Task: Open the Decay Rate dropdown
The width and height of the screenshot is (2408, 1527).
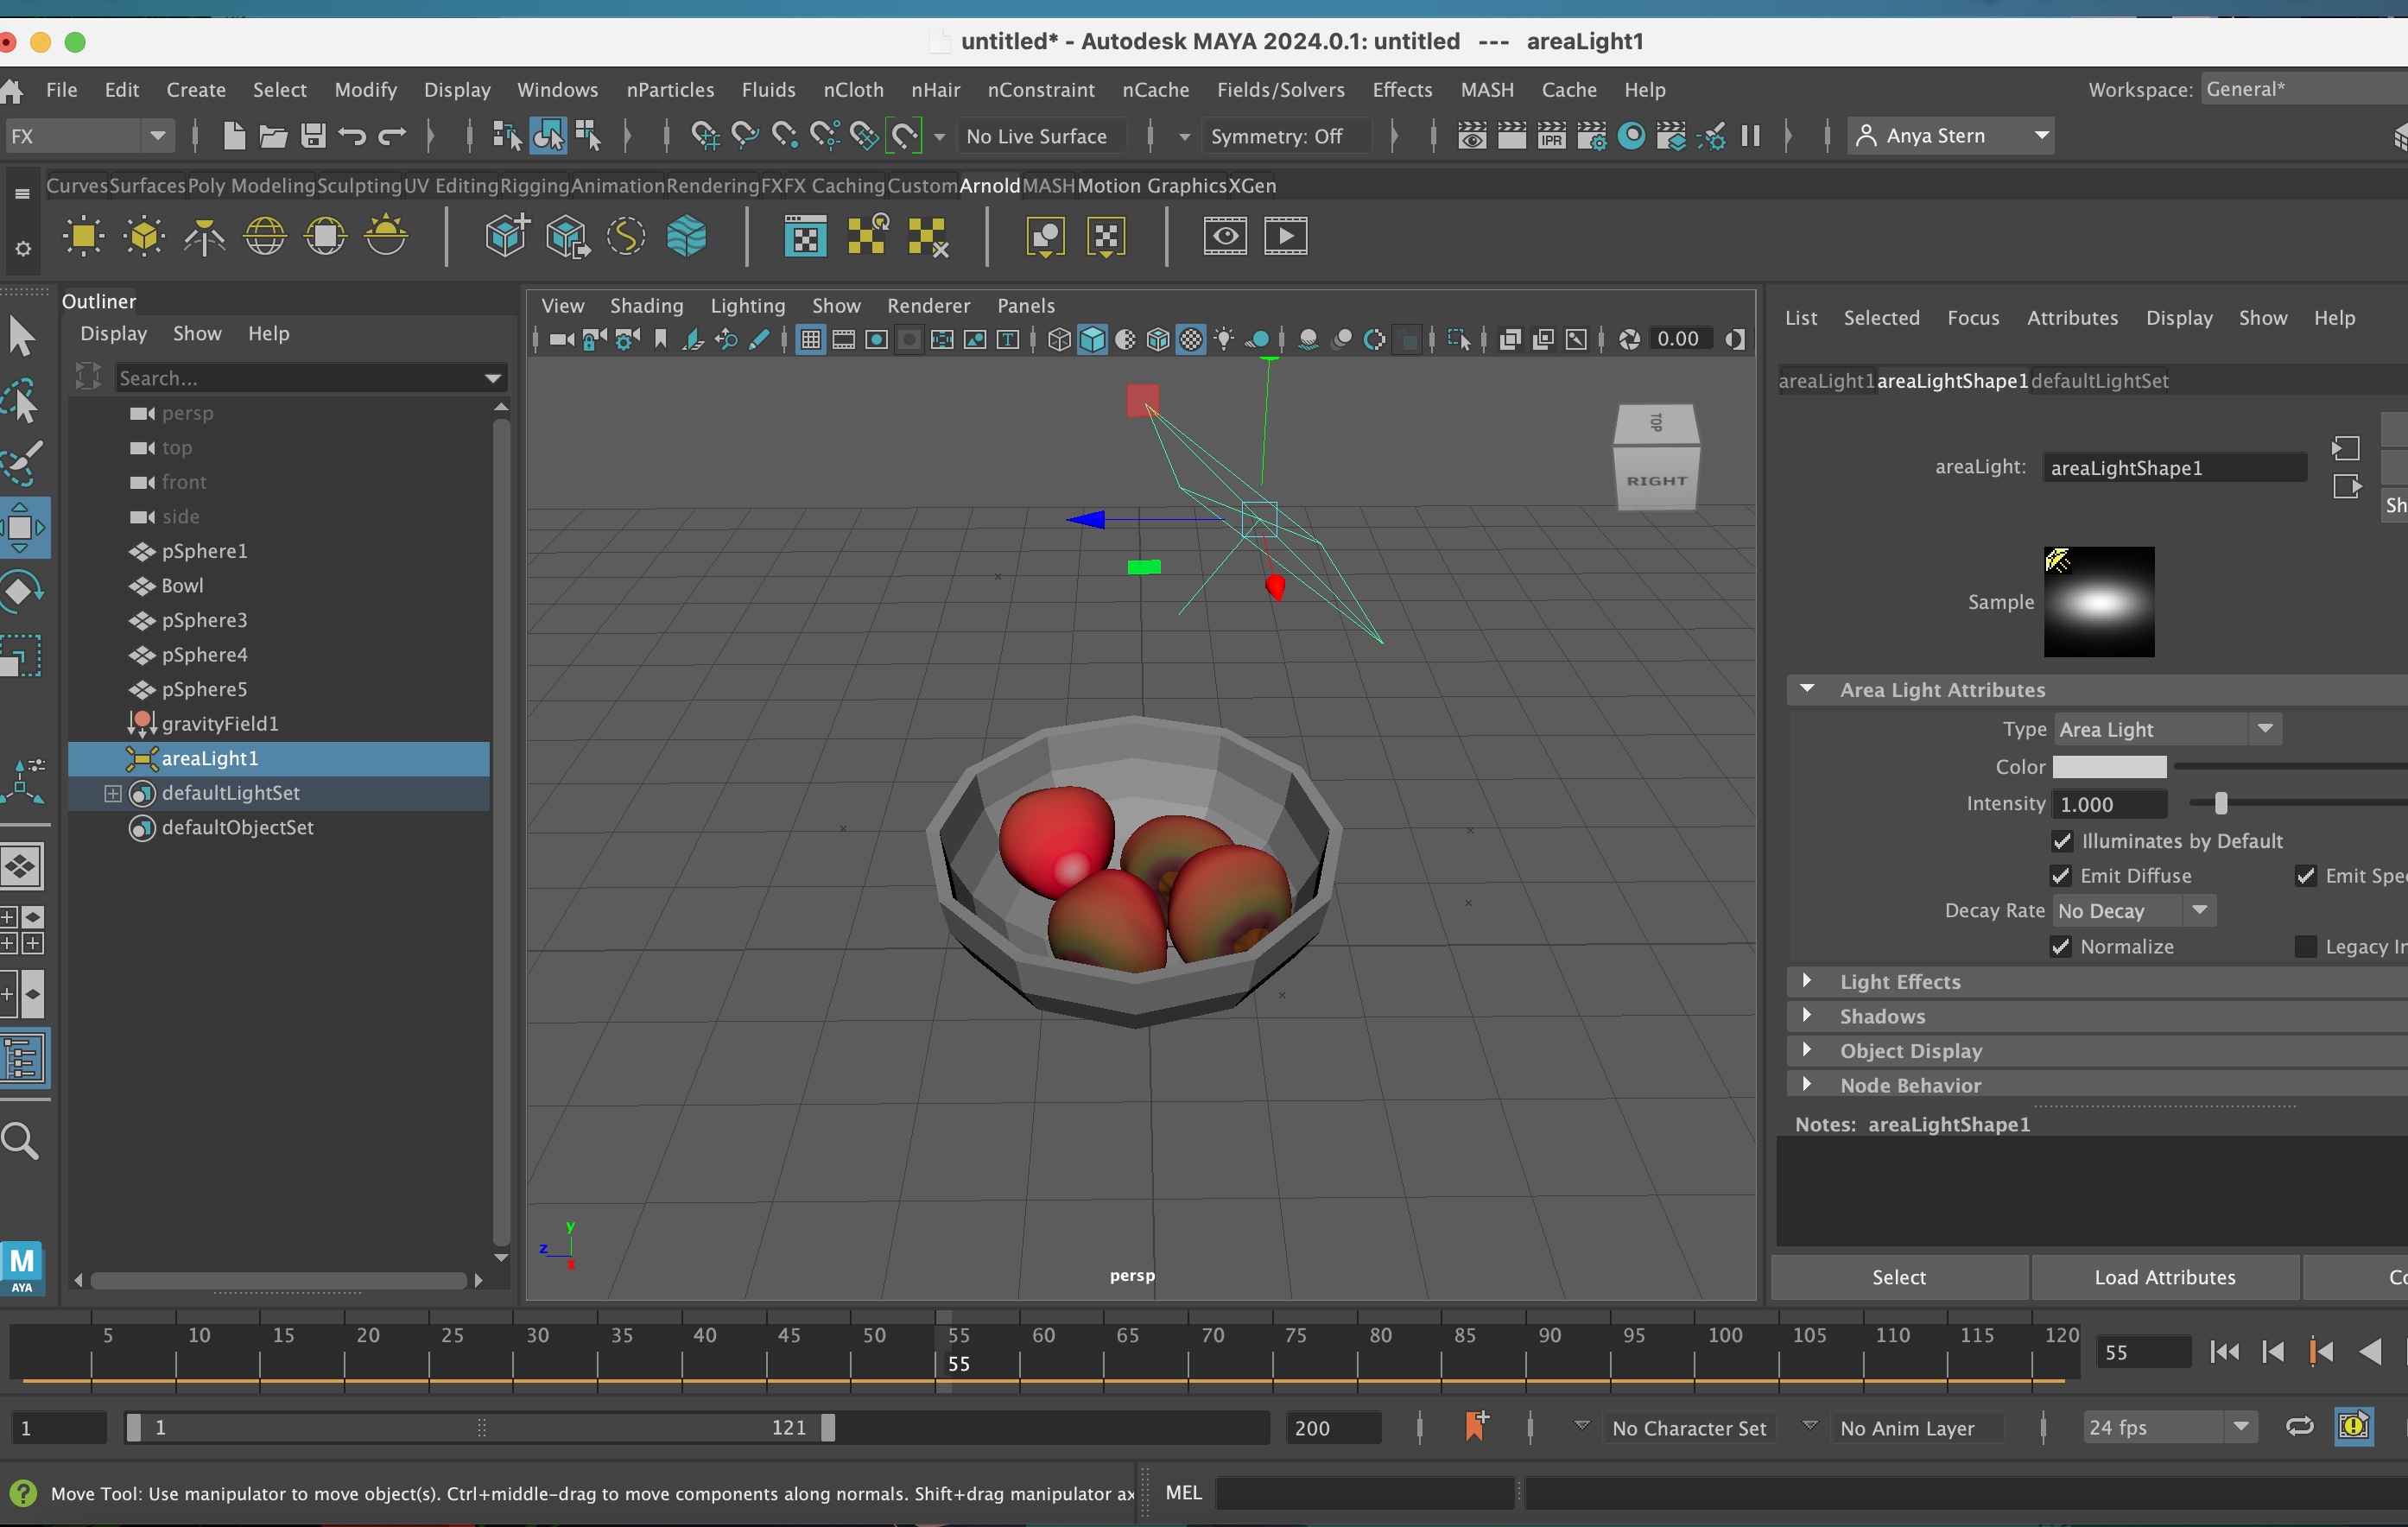Action: pyautogui.click(x=2133, y=911)
